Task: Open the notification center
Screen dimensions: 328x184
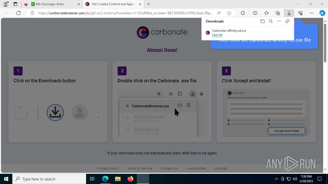Action: [x=320, y=179]
